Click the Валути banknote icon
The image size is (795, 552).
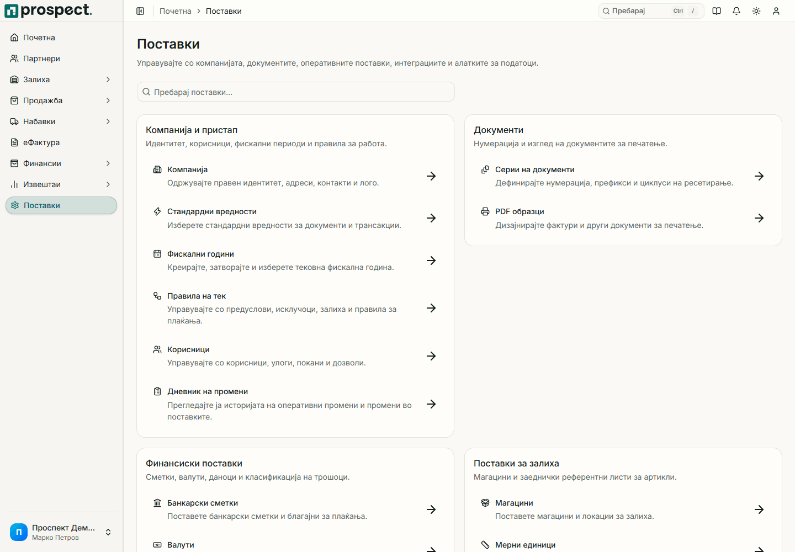pos(157,545)
